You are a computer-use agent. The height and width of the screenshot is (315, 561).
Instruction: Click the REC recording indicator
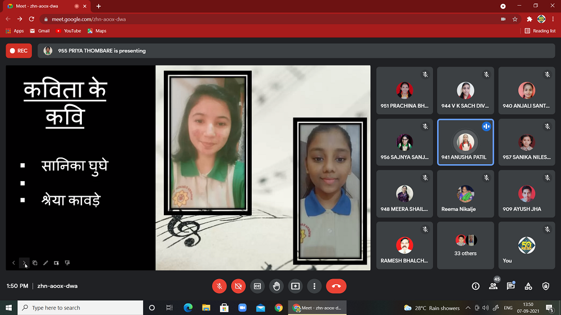pos(19,50)
